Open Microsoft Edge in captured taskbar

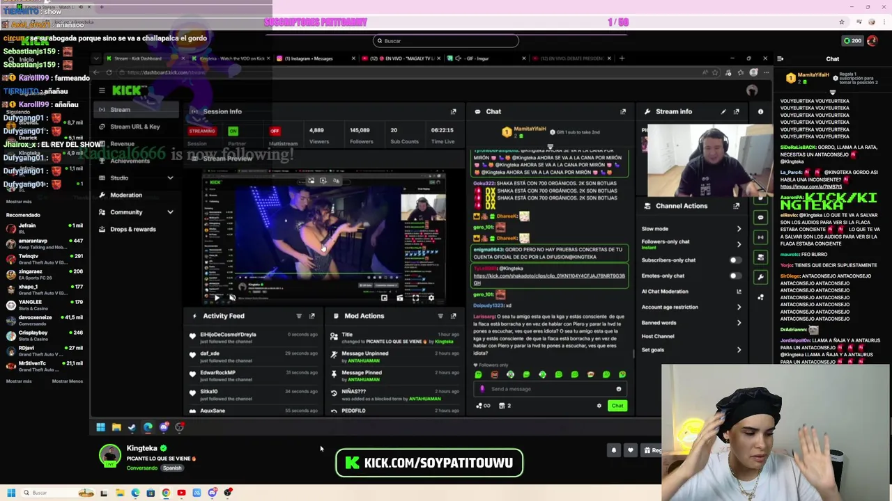click(x=148, y=427)
